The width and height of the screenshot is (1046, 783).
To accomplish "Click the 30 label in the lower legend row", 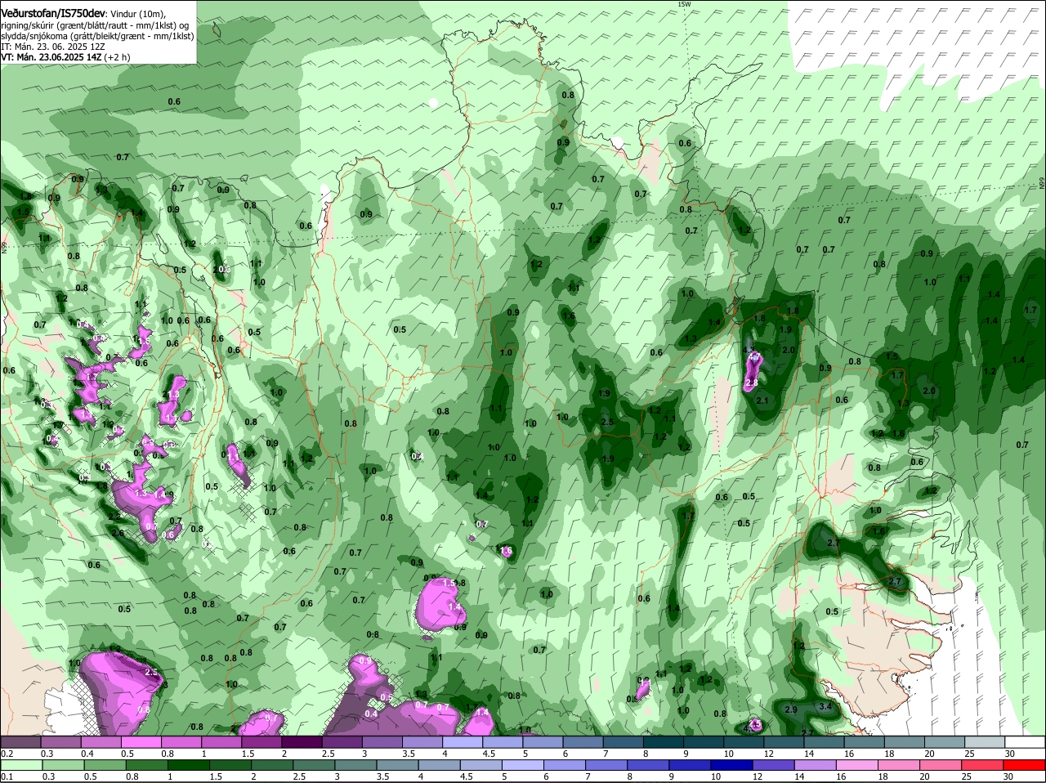I will pyautogui.click(x=1008, y=776).
